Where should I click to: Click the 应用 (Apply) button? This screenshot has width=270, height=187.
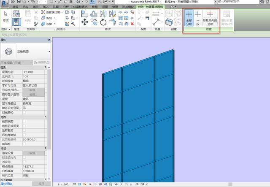pos(41,184)
